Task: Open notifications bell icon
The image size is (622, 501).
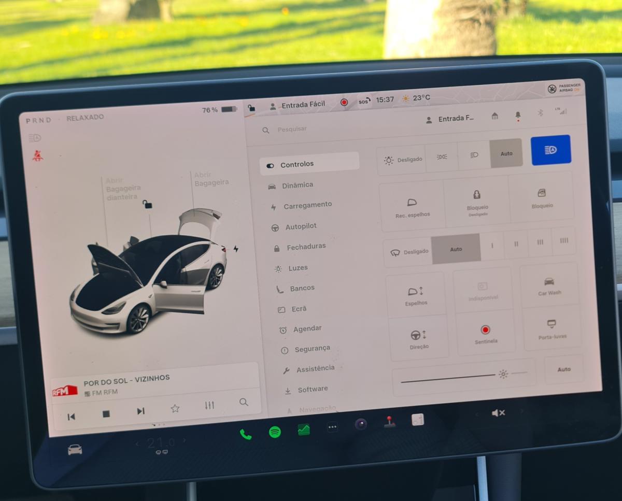Action: [518, 115]
